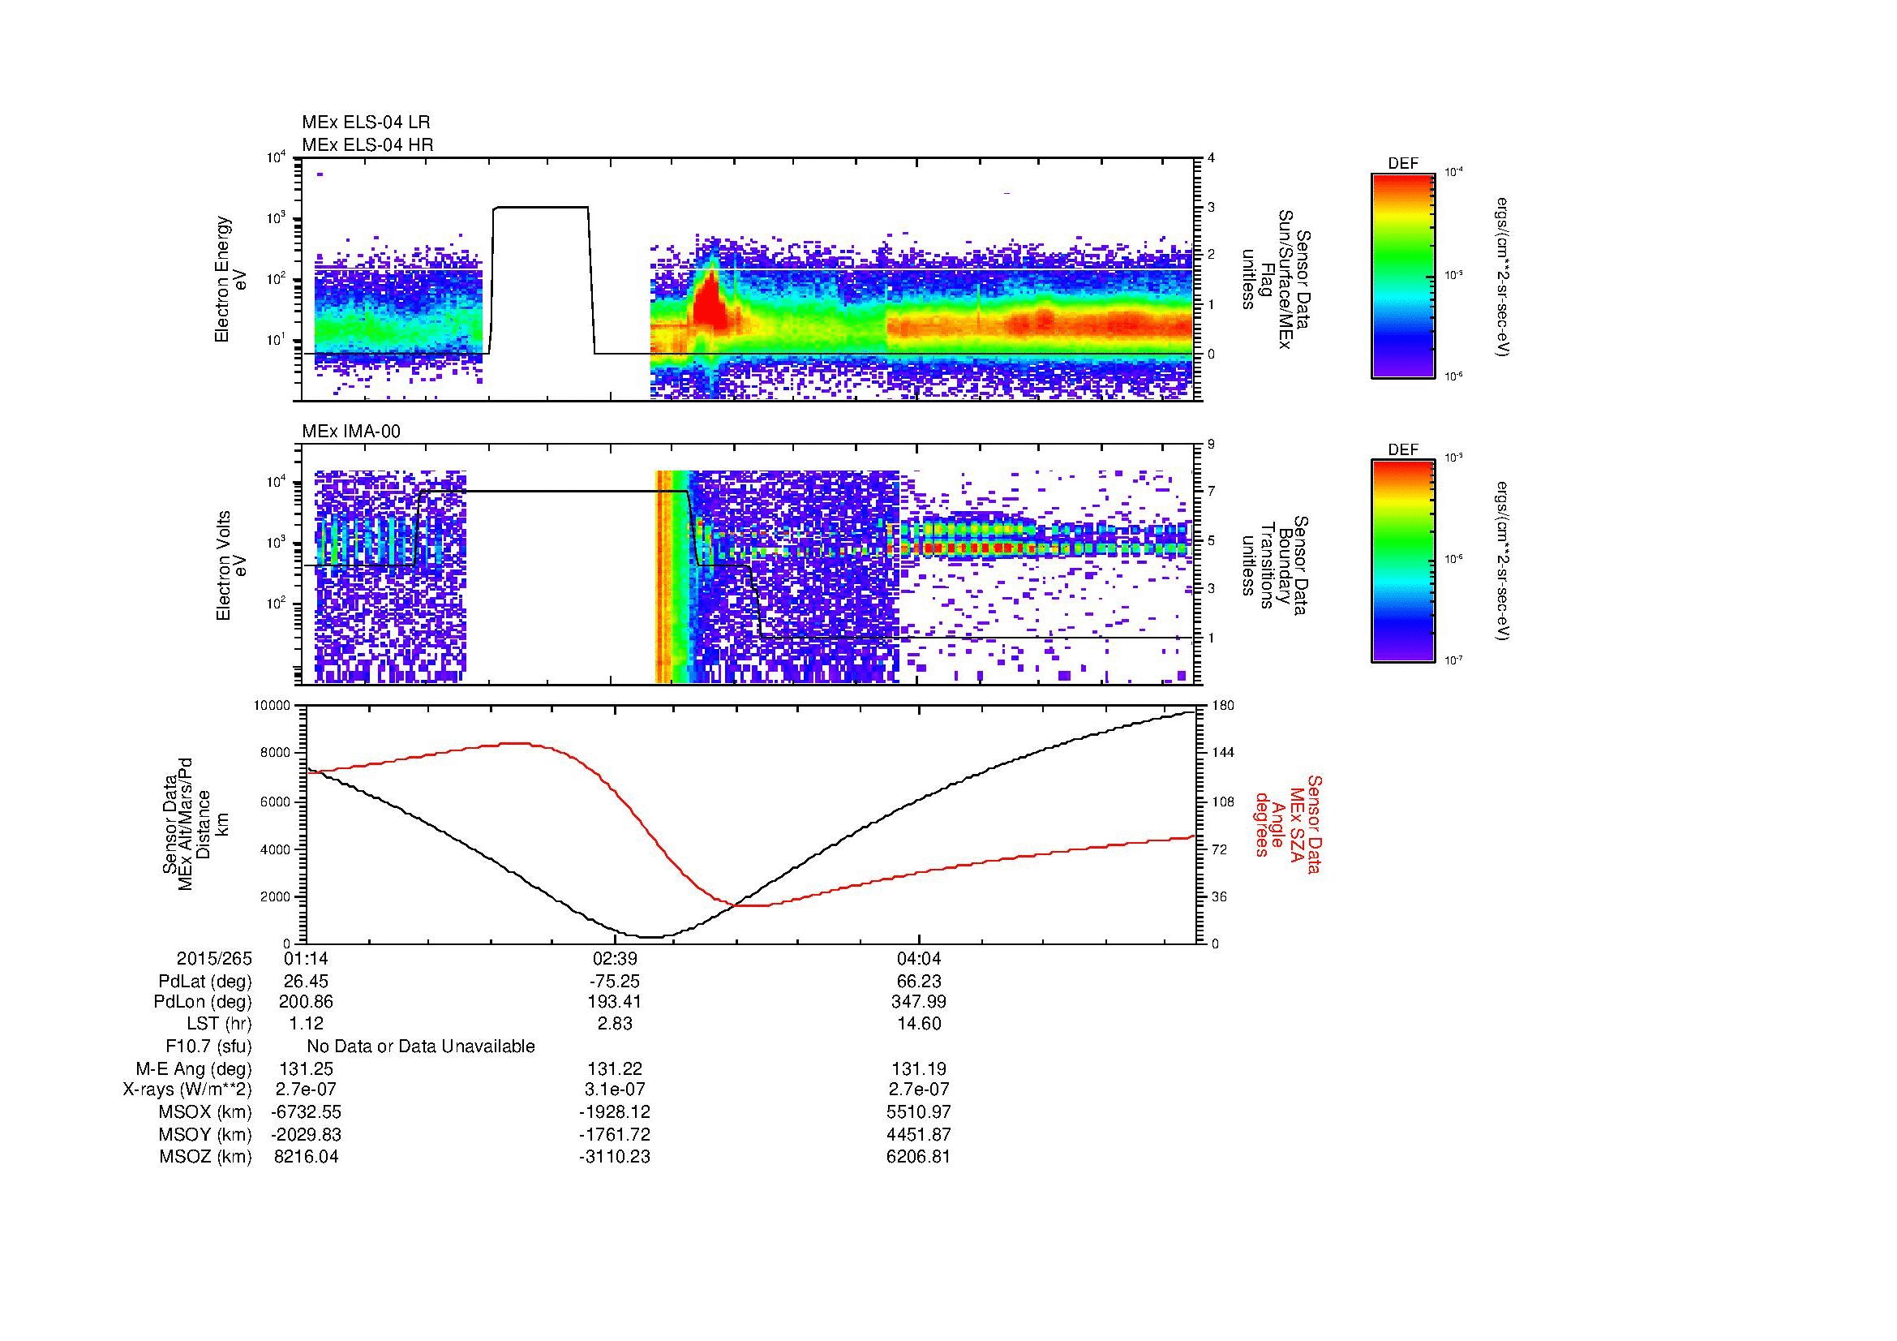
Task: Click the 'MEx ELS-04 LR' title label
Action: tap(366, 122)
